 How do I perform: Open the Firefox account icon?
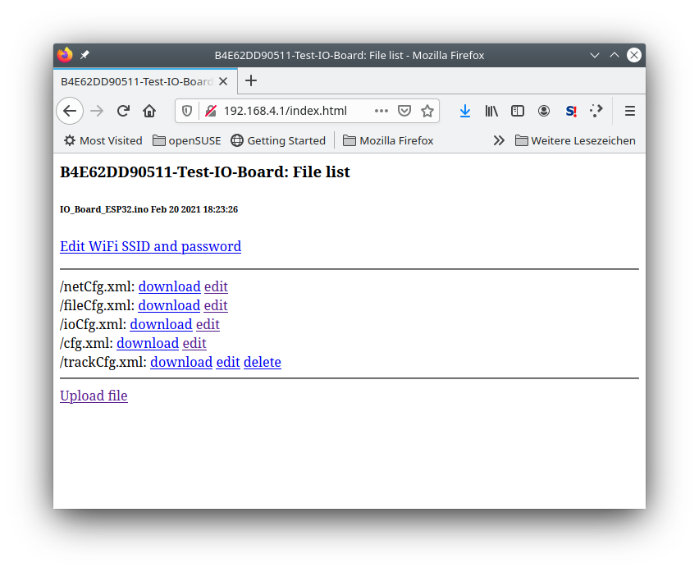pos(544,111)
